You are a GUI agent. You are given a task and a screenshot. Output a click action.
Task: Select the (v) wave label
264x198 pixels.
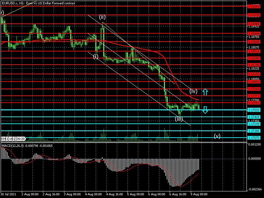(x=217, y=136)
